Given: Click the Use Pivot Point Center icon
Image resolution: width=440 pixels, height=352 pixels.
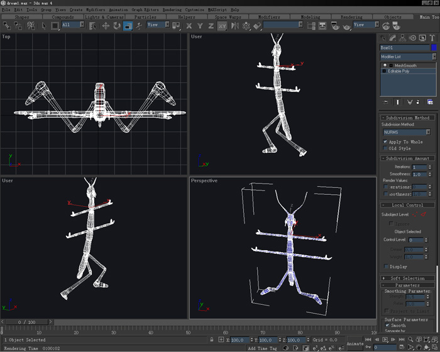Looking at the screenshot, I should click(x=176, y=26).
